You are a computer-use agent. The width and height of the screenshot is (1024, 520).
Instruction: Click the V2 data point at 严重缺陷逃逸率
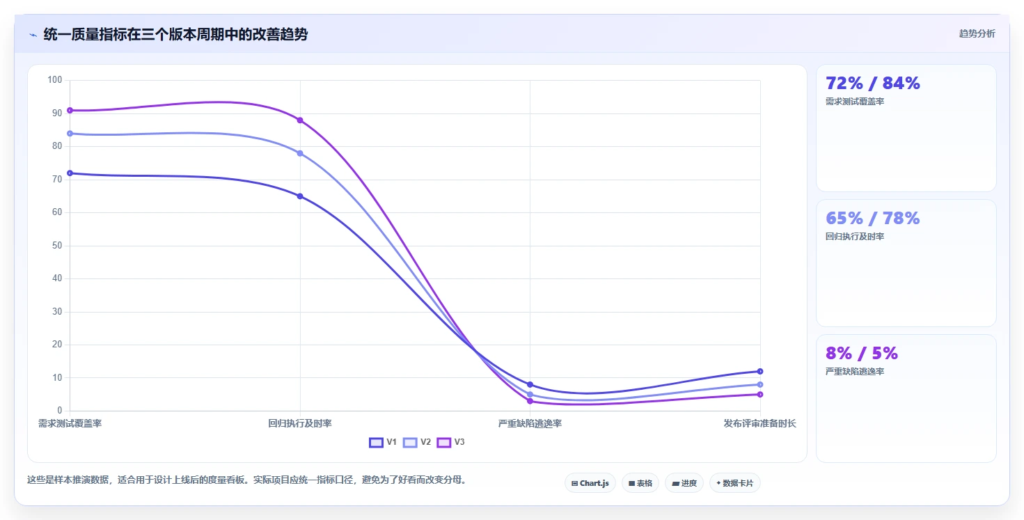tap(530, 395)
